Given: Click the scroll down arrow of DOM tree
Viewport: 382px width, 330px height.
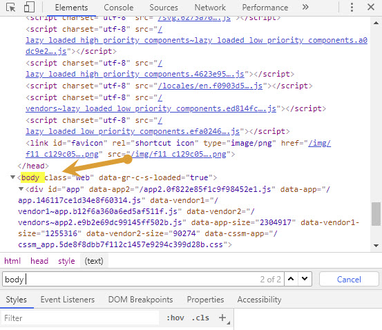Looking at the screenshot, I should [376, 246].
